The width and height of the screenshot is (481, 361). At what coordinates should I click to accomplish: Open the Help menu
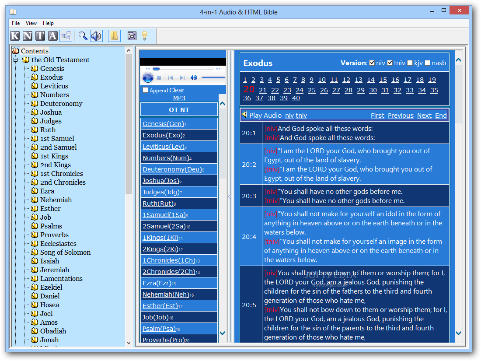(x=48, y=23)
